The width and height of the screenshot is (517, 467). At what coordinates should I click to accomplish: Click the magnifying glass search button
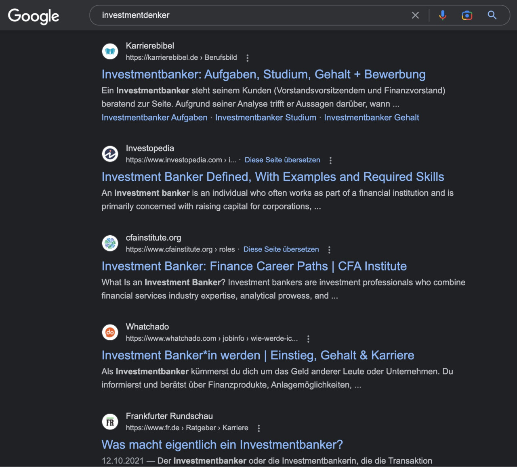tap(492, 15)
